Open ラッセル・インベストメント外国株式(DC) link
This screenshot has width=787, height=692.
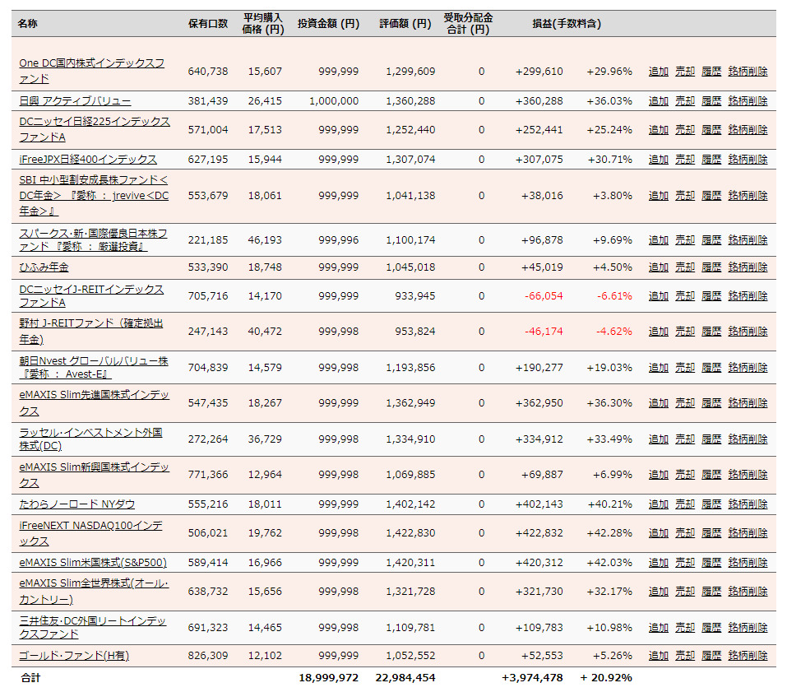coord(90,439)
